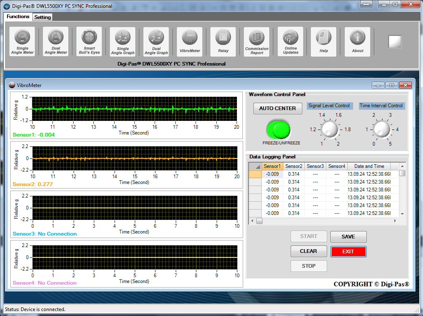Click the Sensor2 orange waveform graph
The height and width of the screenshot is (316, 423).
[135, 158]
